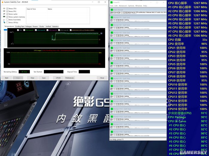This screenshot has height=156, width=209.
Task: Click the Save button
Action: coord(44,78)
